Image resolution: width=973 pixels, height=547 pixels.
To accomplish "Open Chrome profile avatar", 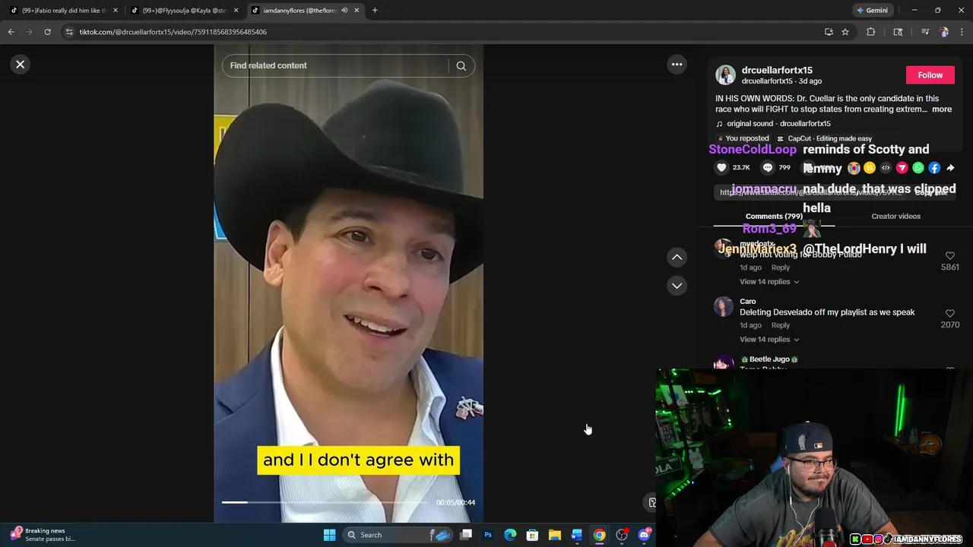I will (944, 32).
